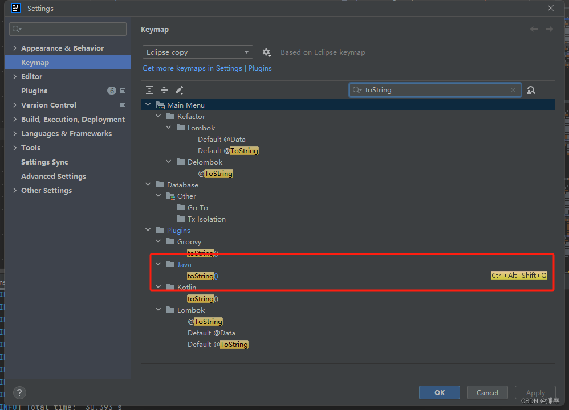Viewport: 569px width, 410px height.
Task: Click the Collapse All icon above the keymap tree
Action: click(x=164, y=89)
